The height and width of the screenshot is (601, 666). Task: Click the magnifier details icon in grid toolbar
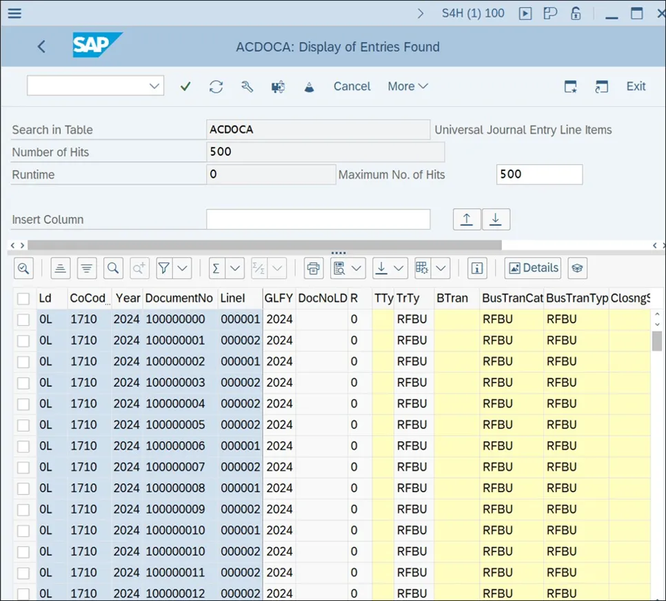tap(23, 268)
